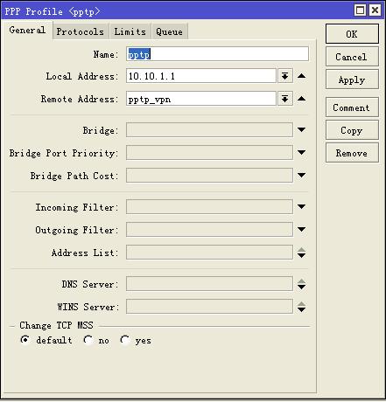Image resolution: width=386 pixels, height=402 pixels.
Task: Apply the profile settings
Action: 352,80
